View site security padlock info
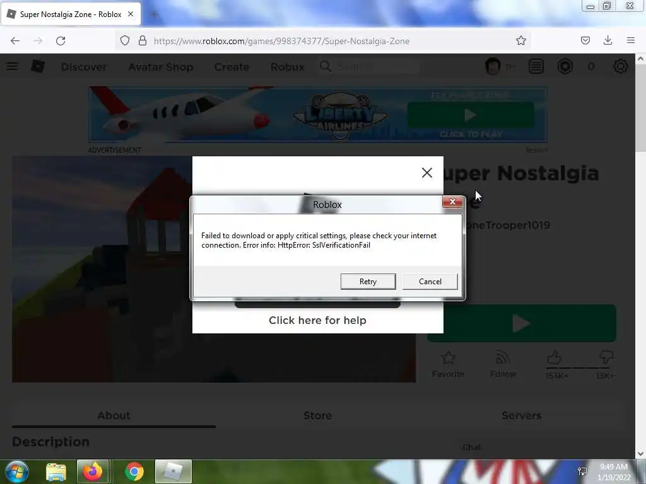This screenshot has height=484, width=646. (143, 41)
